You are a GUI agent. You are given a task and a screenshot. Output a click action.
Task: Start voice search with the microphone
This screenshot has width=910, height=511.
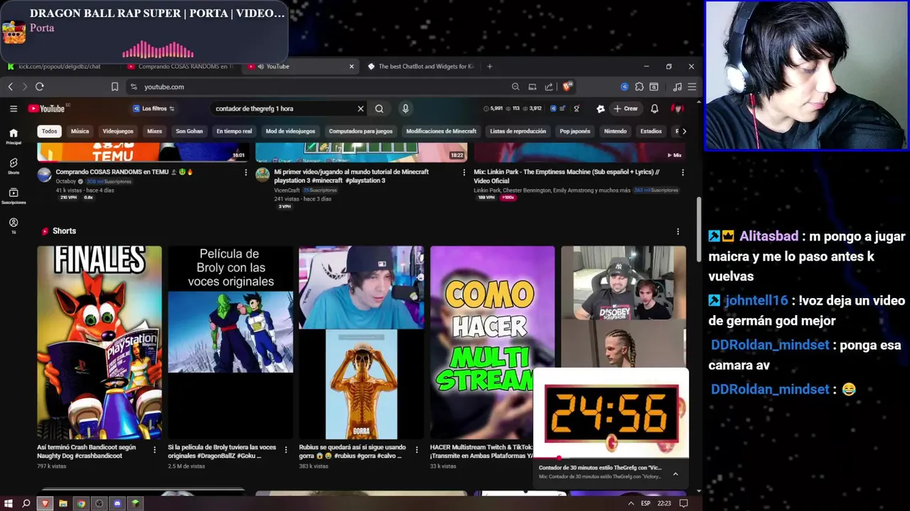click(405, 109)
